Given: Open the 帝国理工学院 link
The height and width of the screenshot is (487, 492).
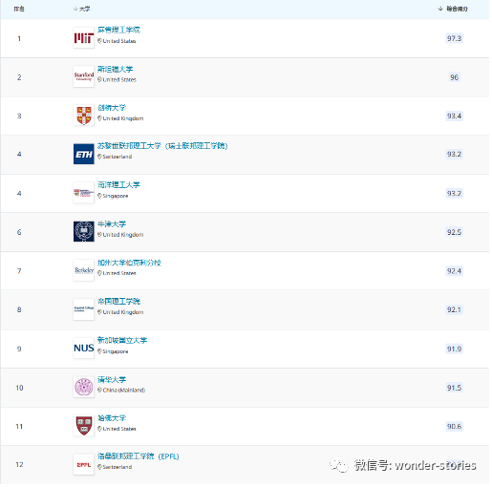Looking at the screenshot, I should 118,302.
